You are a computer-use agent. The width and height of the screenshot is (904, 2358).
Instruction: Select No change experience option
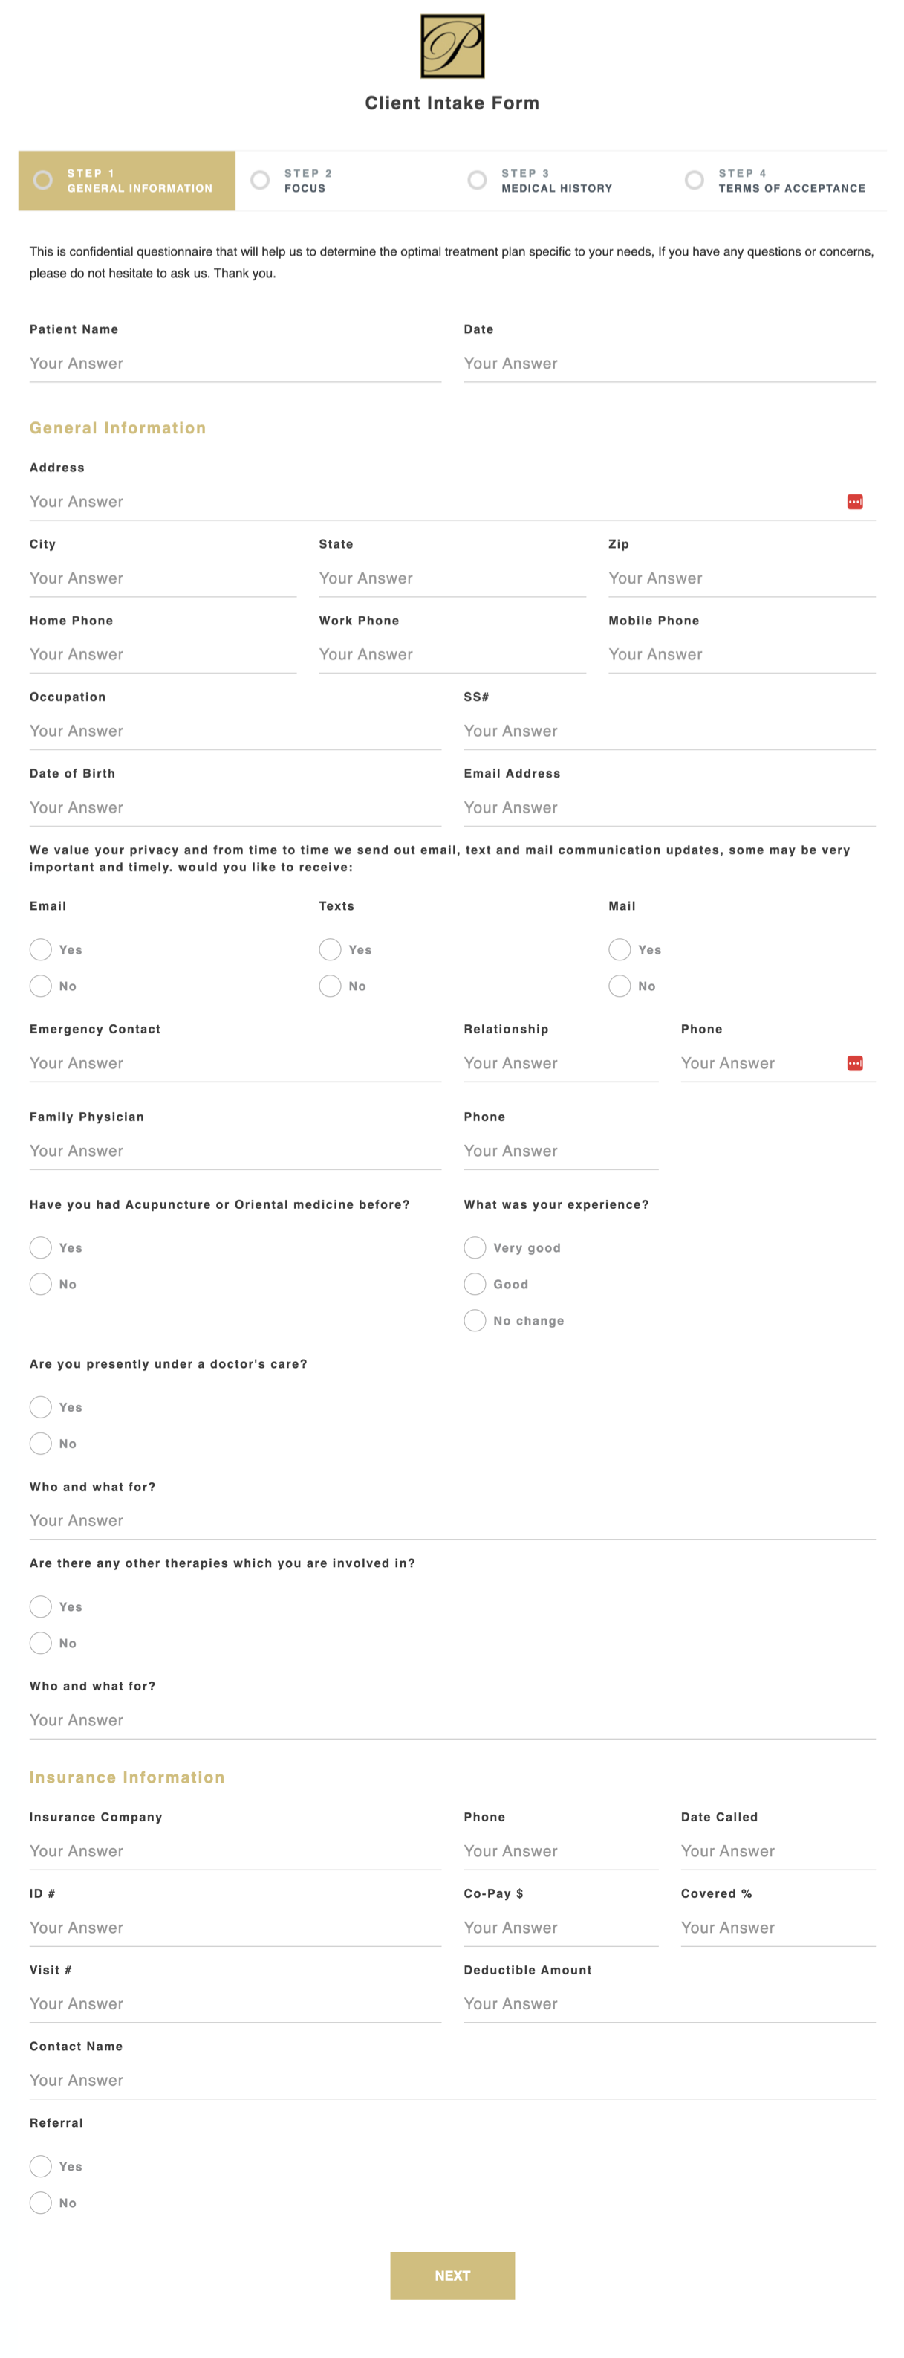[475, 1320]
